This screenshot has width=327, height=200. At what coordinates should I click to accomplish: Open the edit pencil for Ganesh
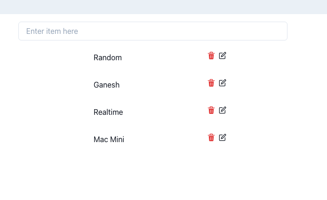click(x=223, y=83)
